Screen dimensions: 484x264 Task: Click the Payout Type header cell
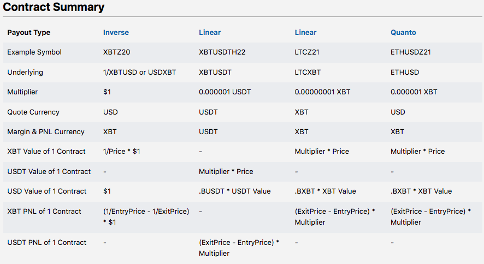(29, 32)
